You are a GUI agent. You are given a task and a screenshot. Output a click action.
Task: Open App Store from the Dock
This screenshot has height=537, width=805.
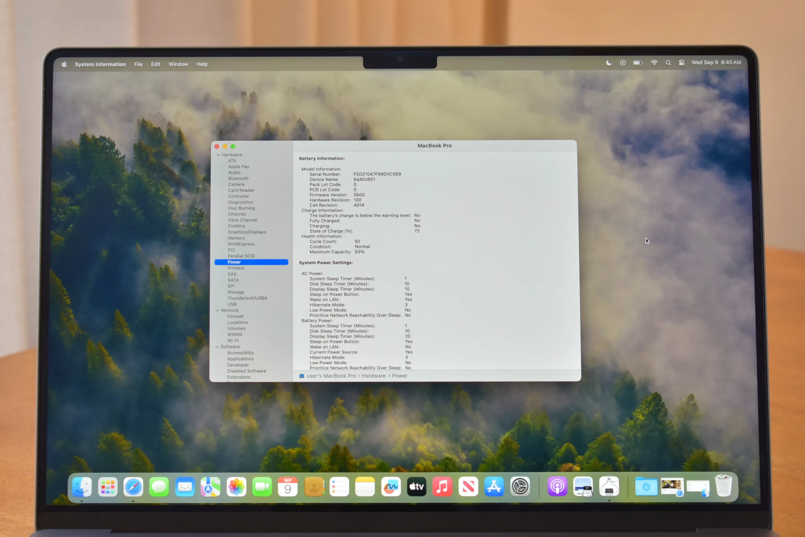pos(494,487)
